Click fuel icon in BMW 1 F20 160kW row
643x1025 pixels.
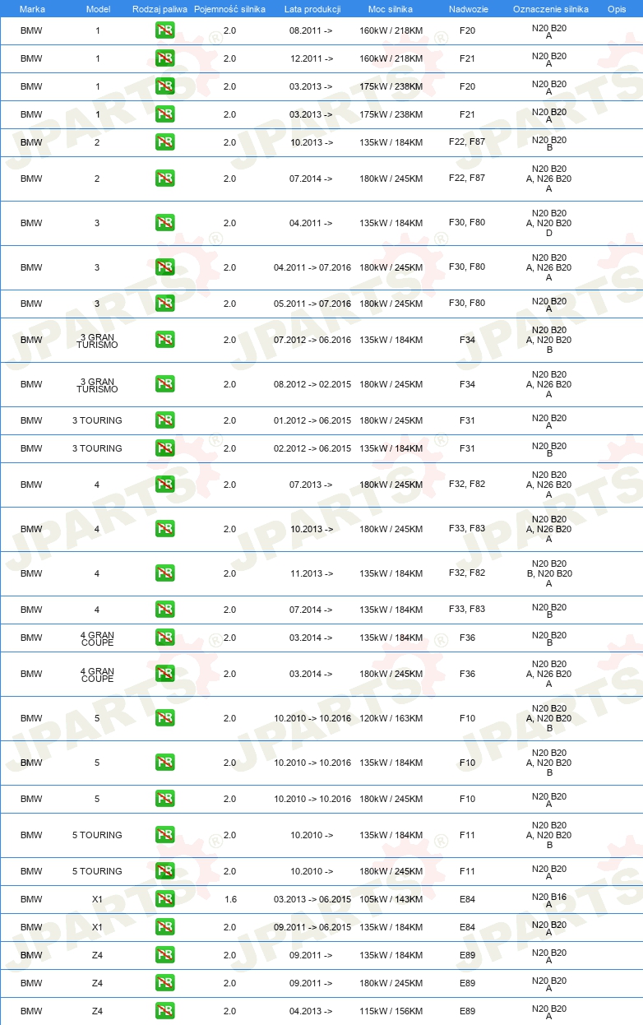(164, 30)
